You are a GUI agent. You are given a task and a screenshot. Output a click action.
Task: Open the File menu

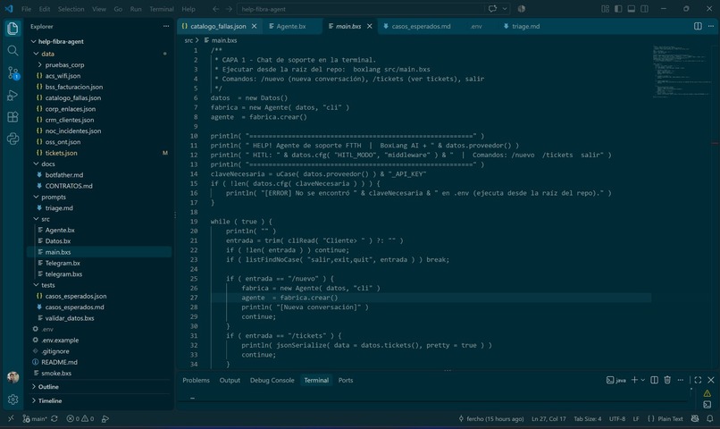tap(26, 9)
